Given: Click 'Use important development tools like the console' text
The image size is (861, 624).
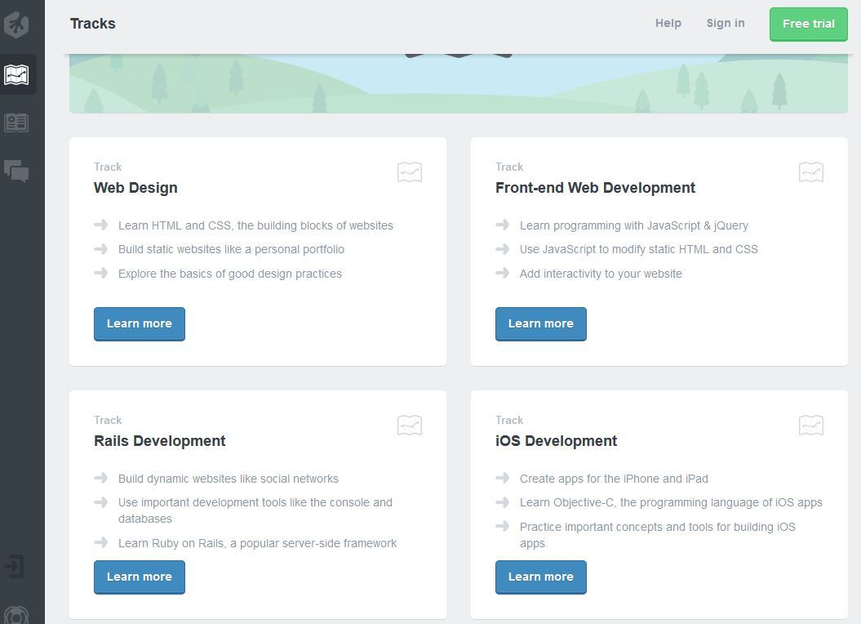Looking at the screenshot, I should tap(255, 510).
